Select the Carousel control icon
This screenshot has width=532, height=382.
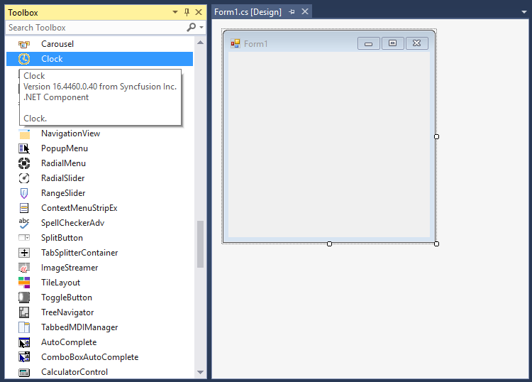(x=24, y=44)
